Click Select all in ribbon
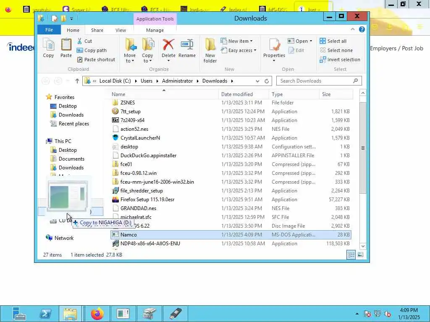The width and height of the screenshot is (430, 322). pos(333,41)
